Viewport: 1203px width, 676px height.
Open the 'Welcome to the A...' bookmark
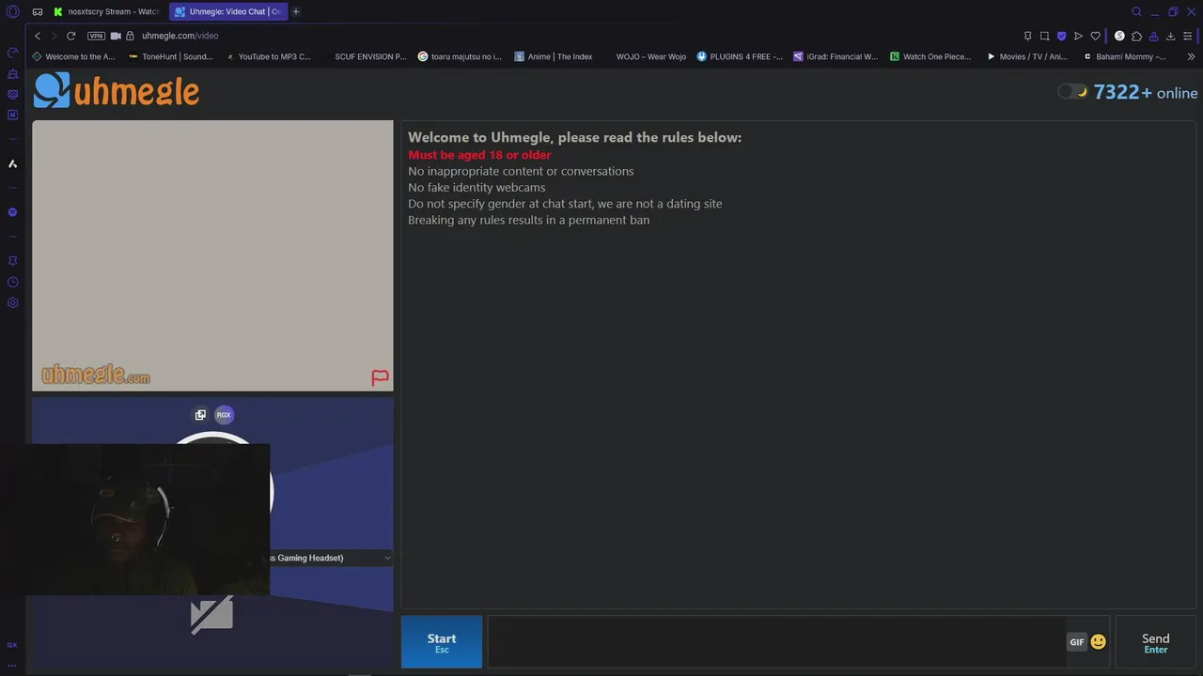[x=73, y=56]
